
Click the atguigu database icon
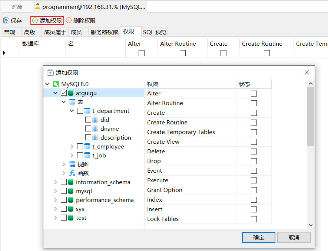(x=71, y=93)
